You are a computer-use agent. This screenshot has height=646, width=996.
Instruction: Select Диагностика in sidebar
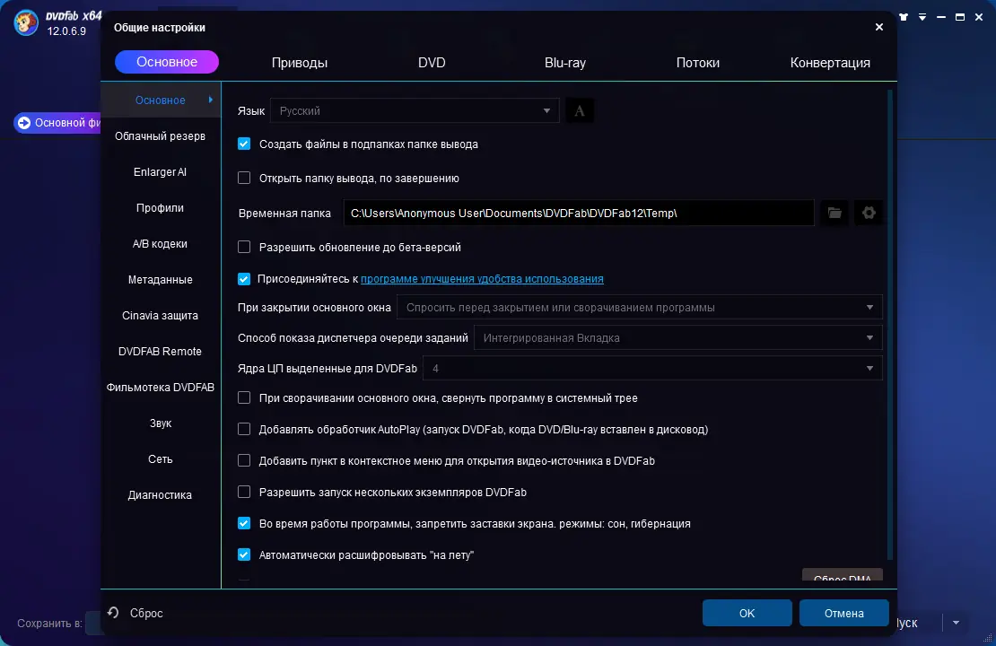click(x=161, y=495)
